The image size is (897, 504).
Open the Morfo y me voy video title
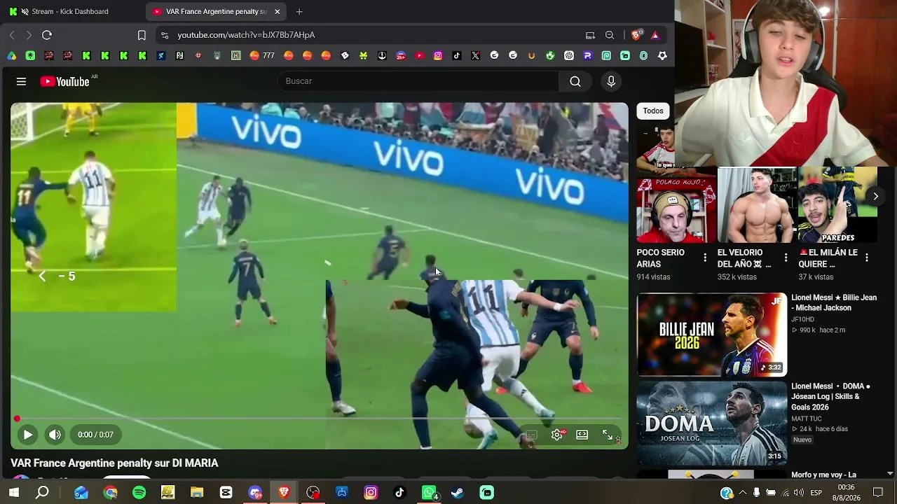point(824,475)
